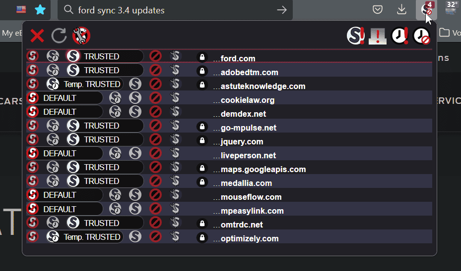Toggle the HTTPS lock for maps.googleapis.com

pyautogui.click(x=202, y=168)
